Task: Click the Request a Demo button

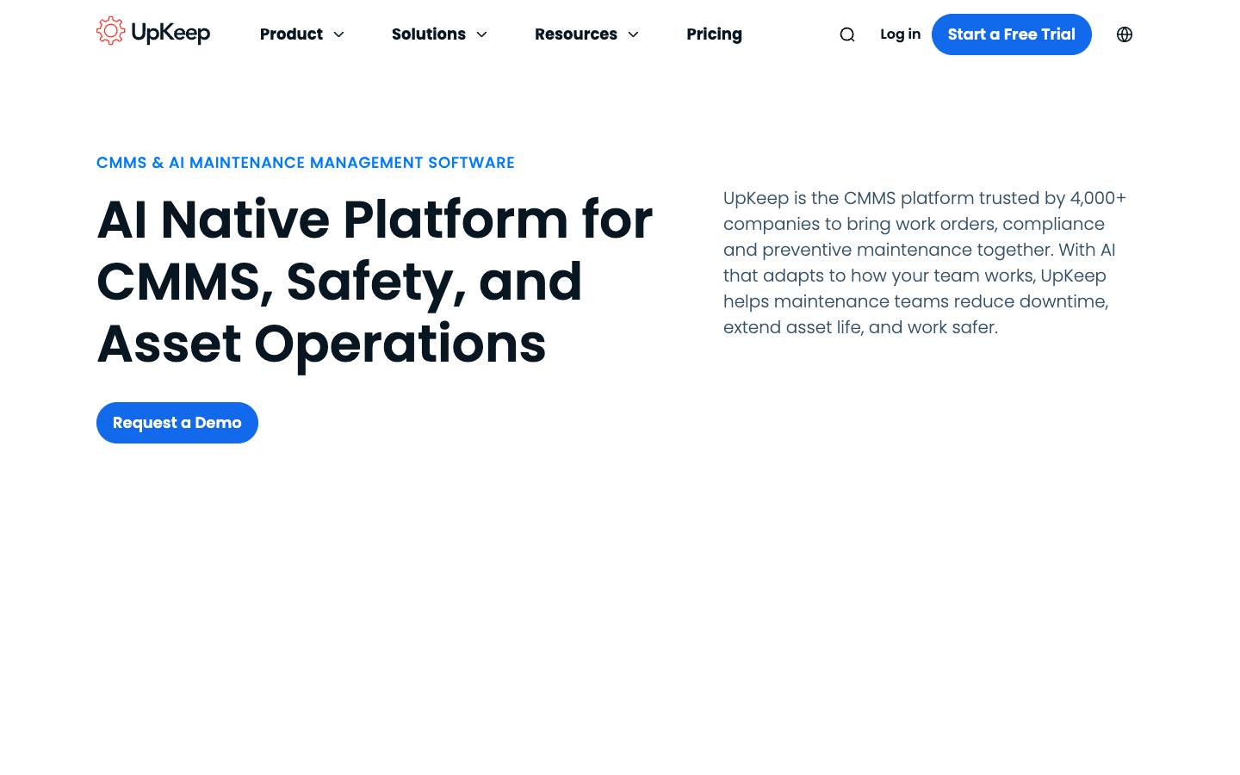Action: pyautogui.click(x=177, y=423)
